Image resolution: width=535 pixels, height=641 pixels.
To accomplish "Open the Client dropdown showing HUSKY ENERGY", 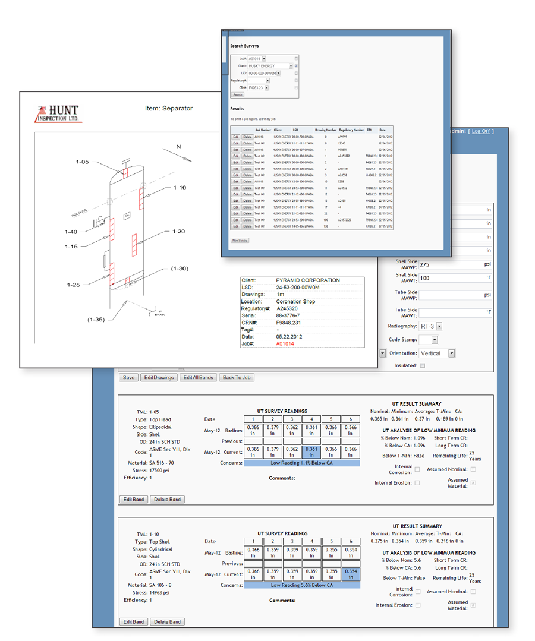I will [291, 66].
